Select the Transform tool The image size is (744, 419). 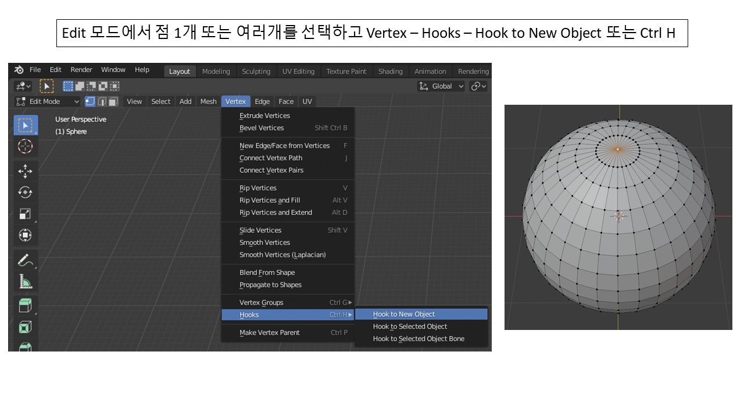tap(26, 235)
